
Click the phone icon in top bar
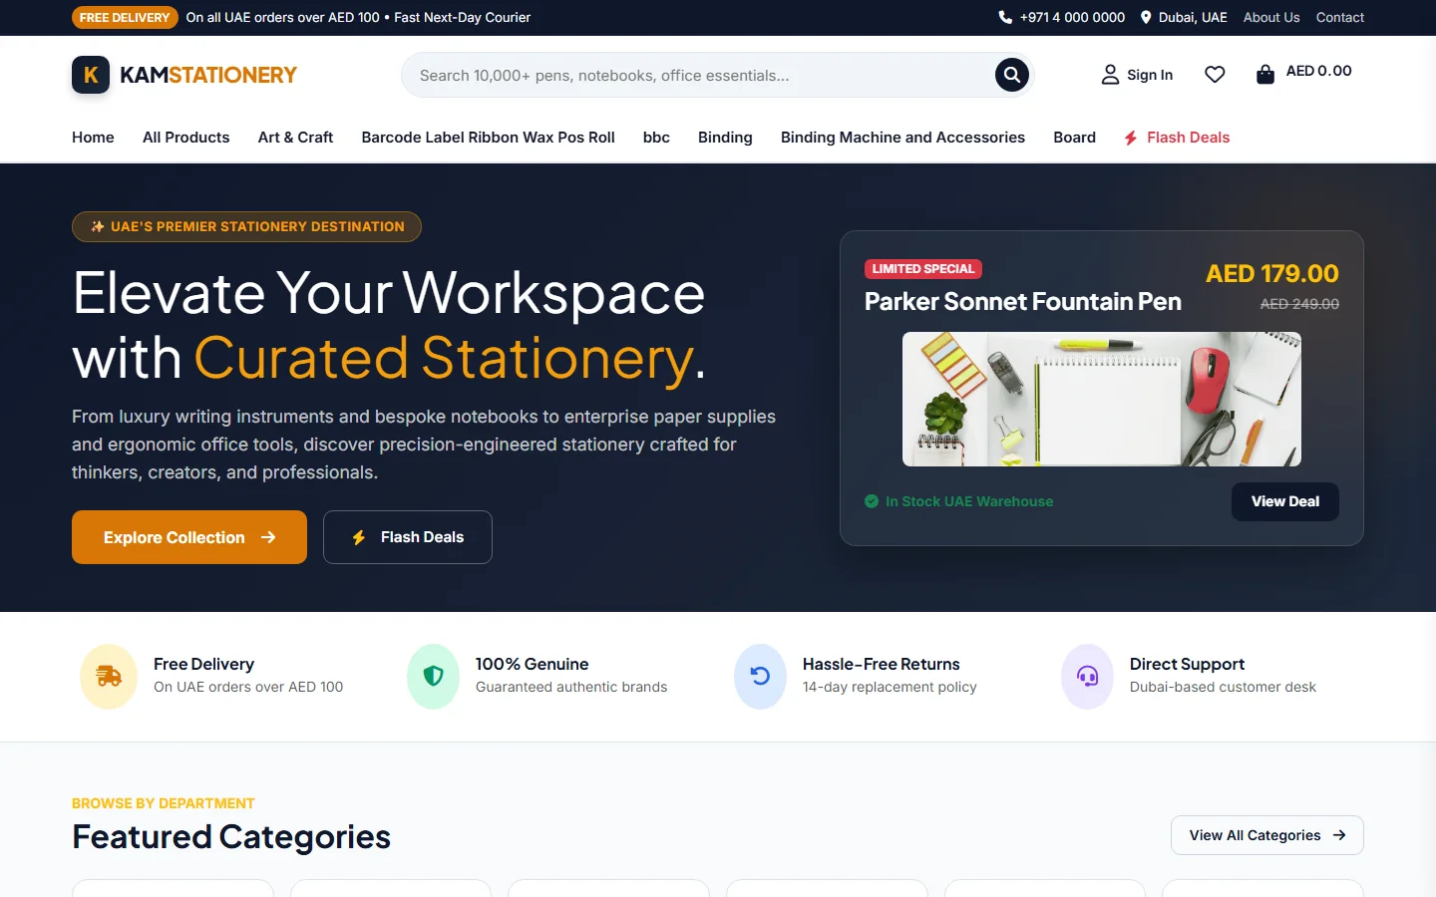point(1005,17)
